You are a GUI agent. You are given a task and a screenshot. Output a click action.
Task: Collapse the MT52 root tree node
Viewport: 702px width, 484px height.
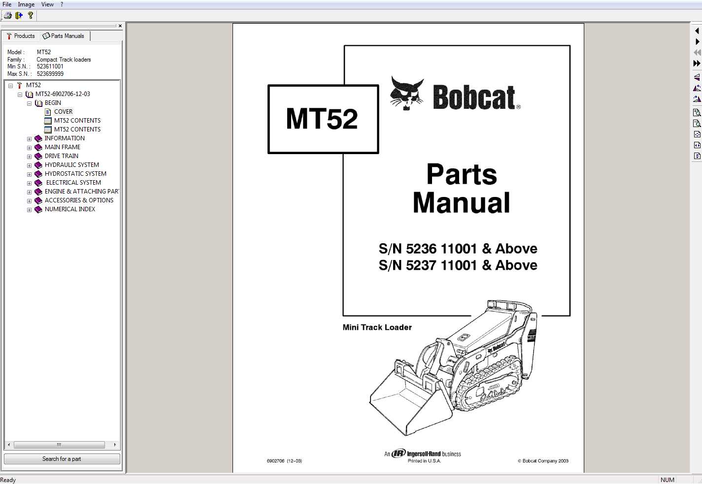(10, 86)
